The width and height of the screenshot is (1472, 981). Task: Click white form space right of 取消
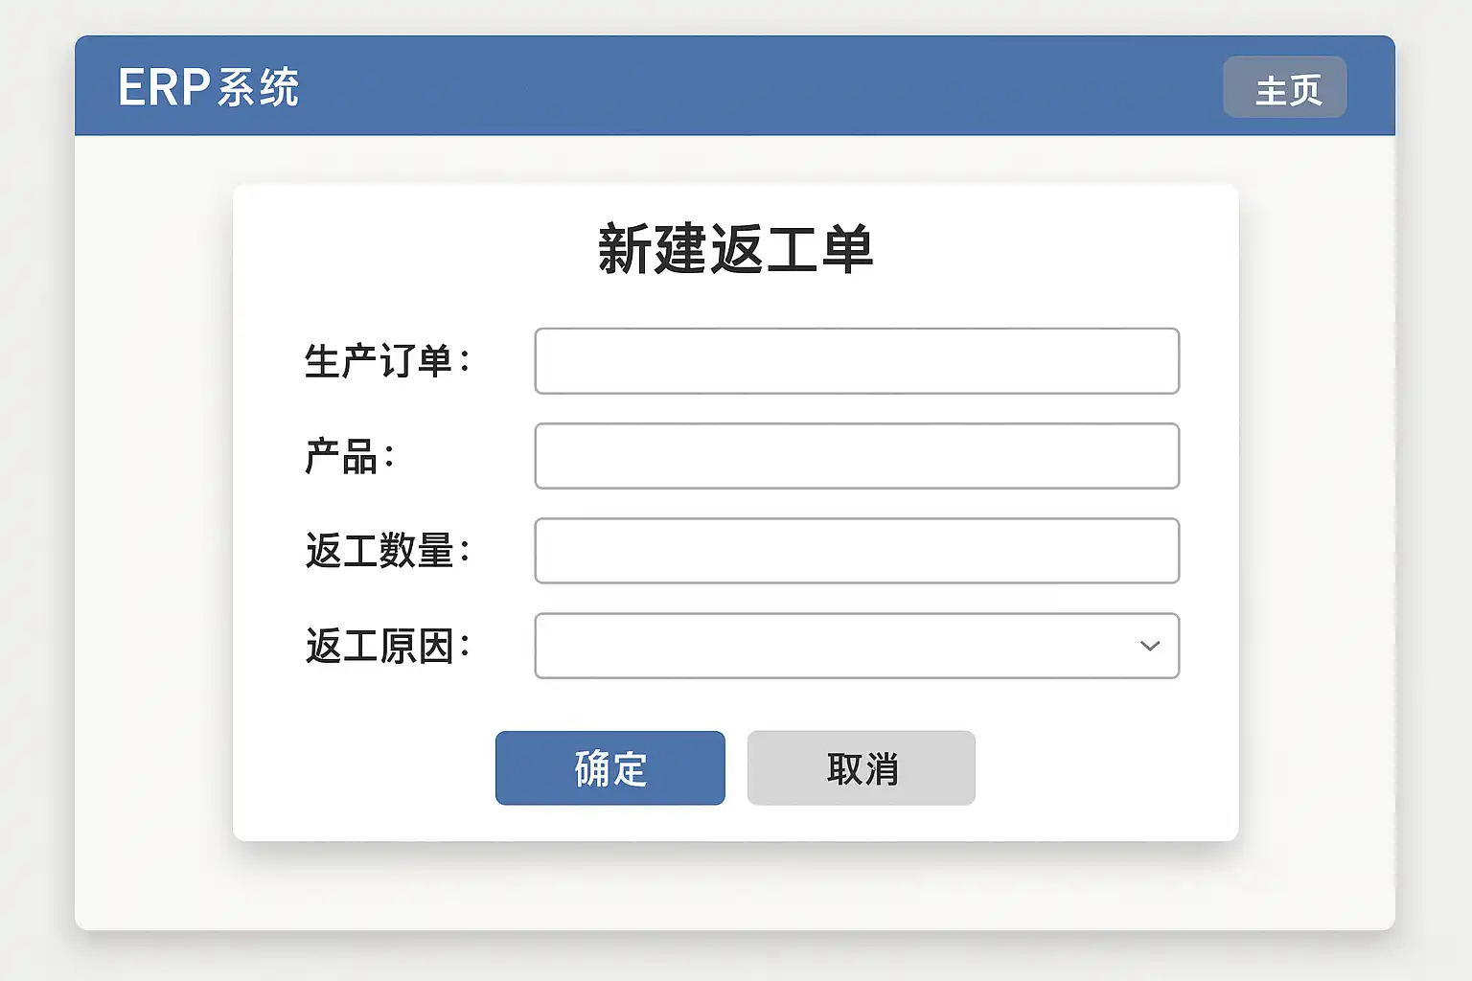(1102, 768)
